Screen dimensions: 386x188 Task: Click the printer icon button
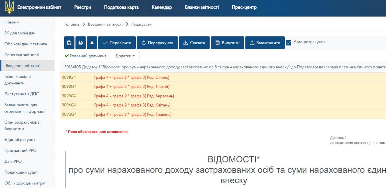[x=81, y=43]
